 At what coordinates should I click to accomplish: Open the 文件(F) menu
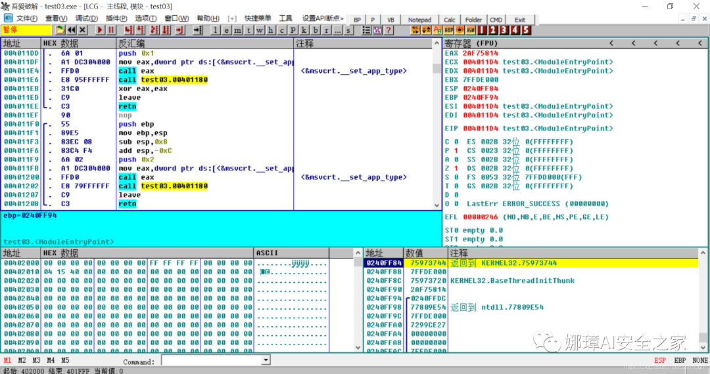(x=27, y=18)
